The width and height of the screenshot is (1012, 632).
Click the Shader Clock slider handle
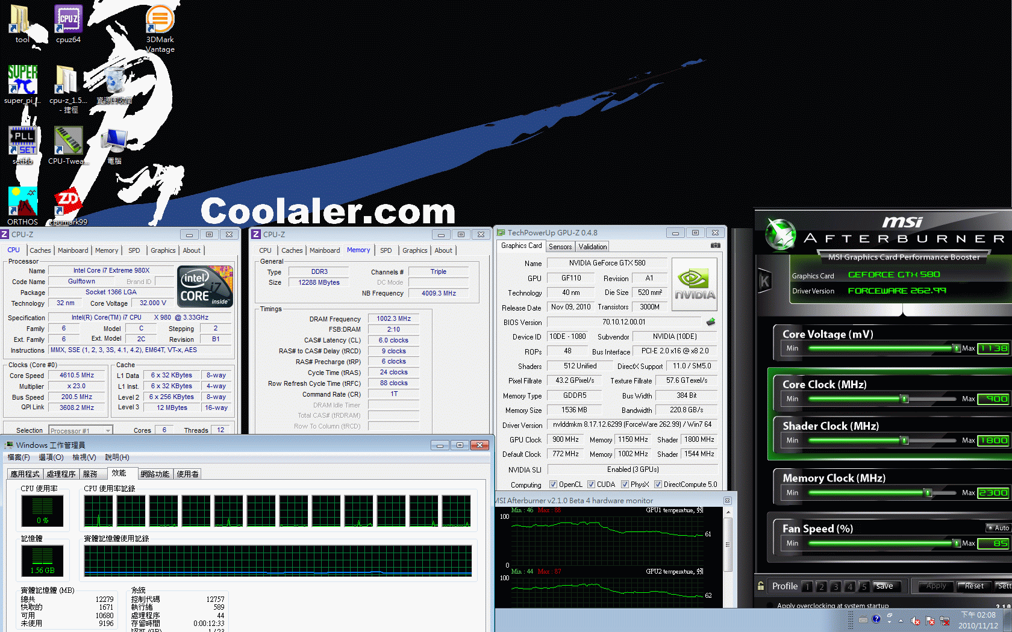coord(904,440)
